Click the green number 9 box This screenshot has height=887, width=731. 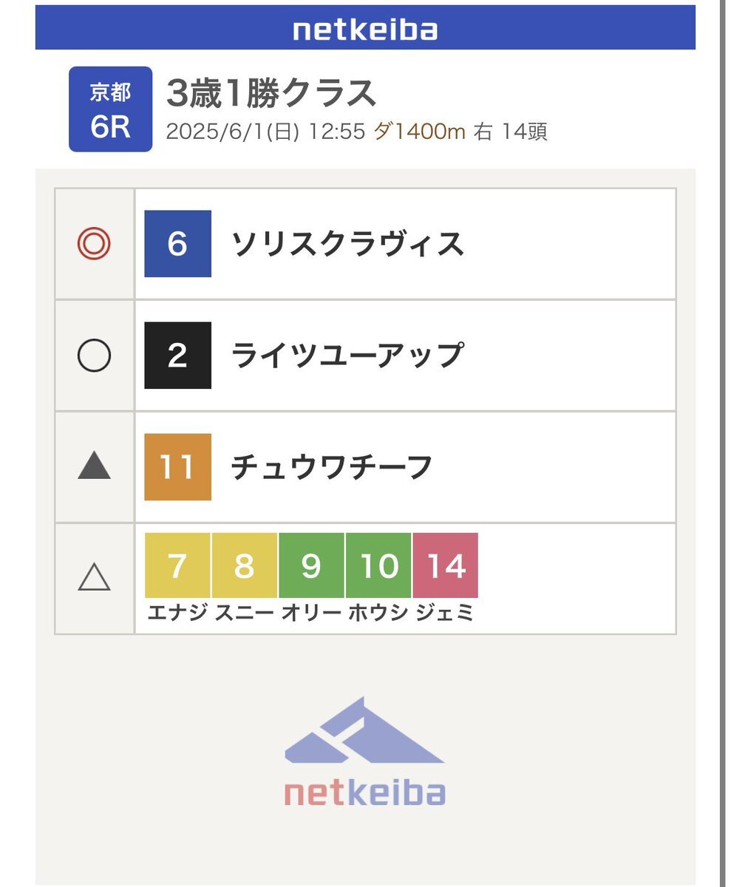pyautogui.click(x=311, y=565)
